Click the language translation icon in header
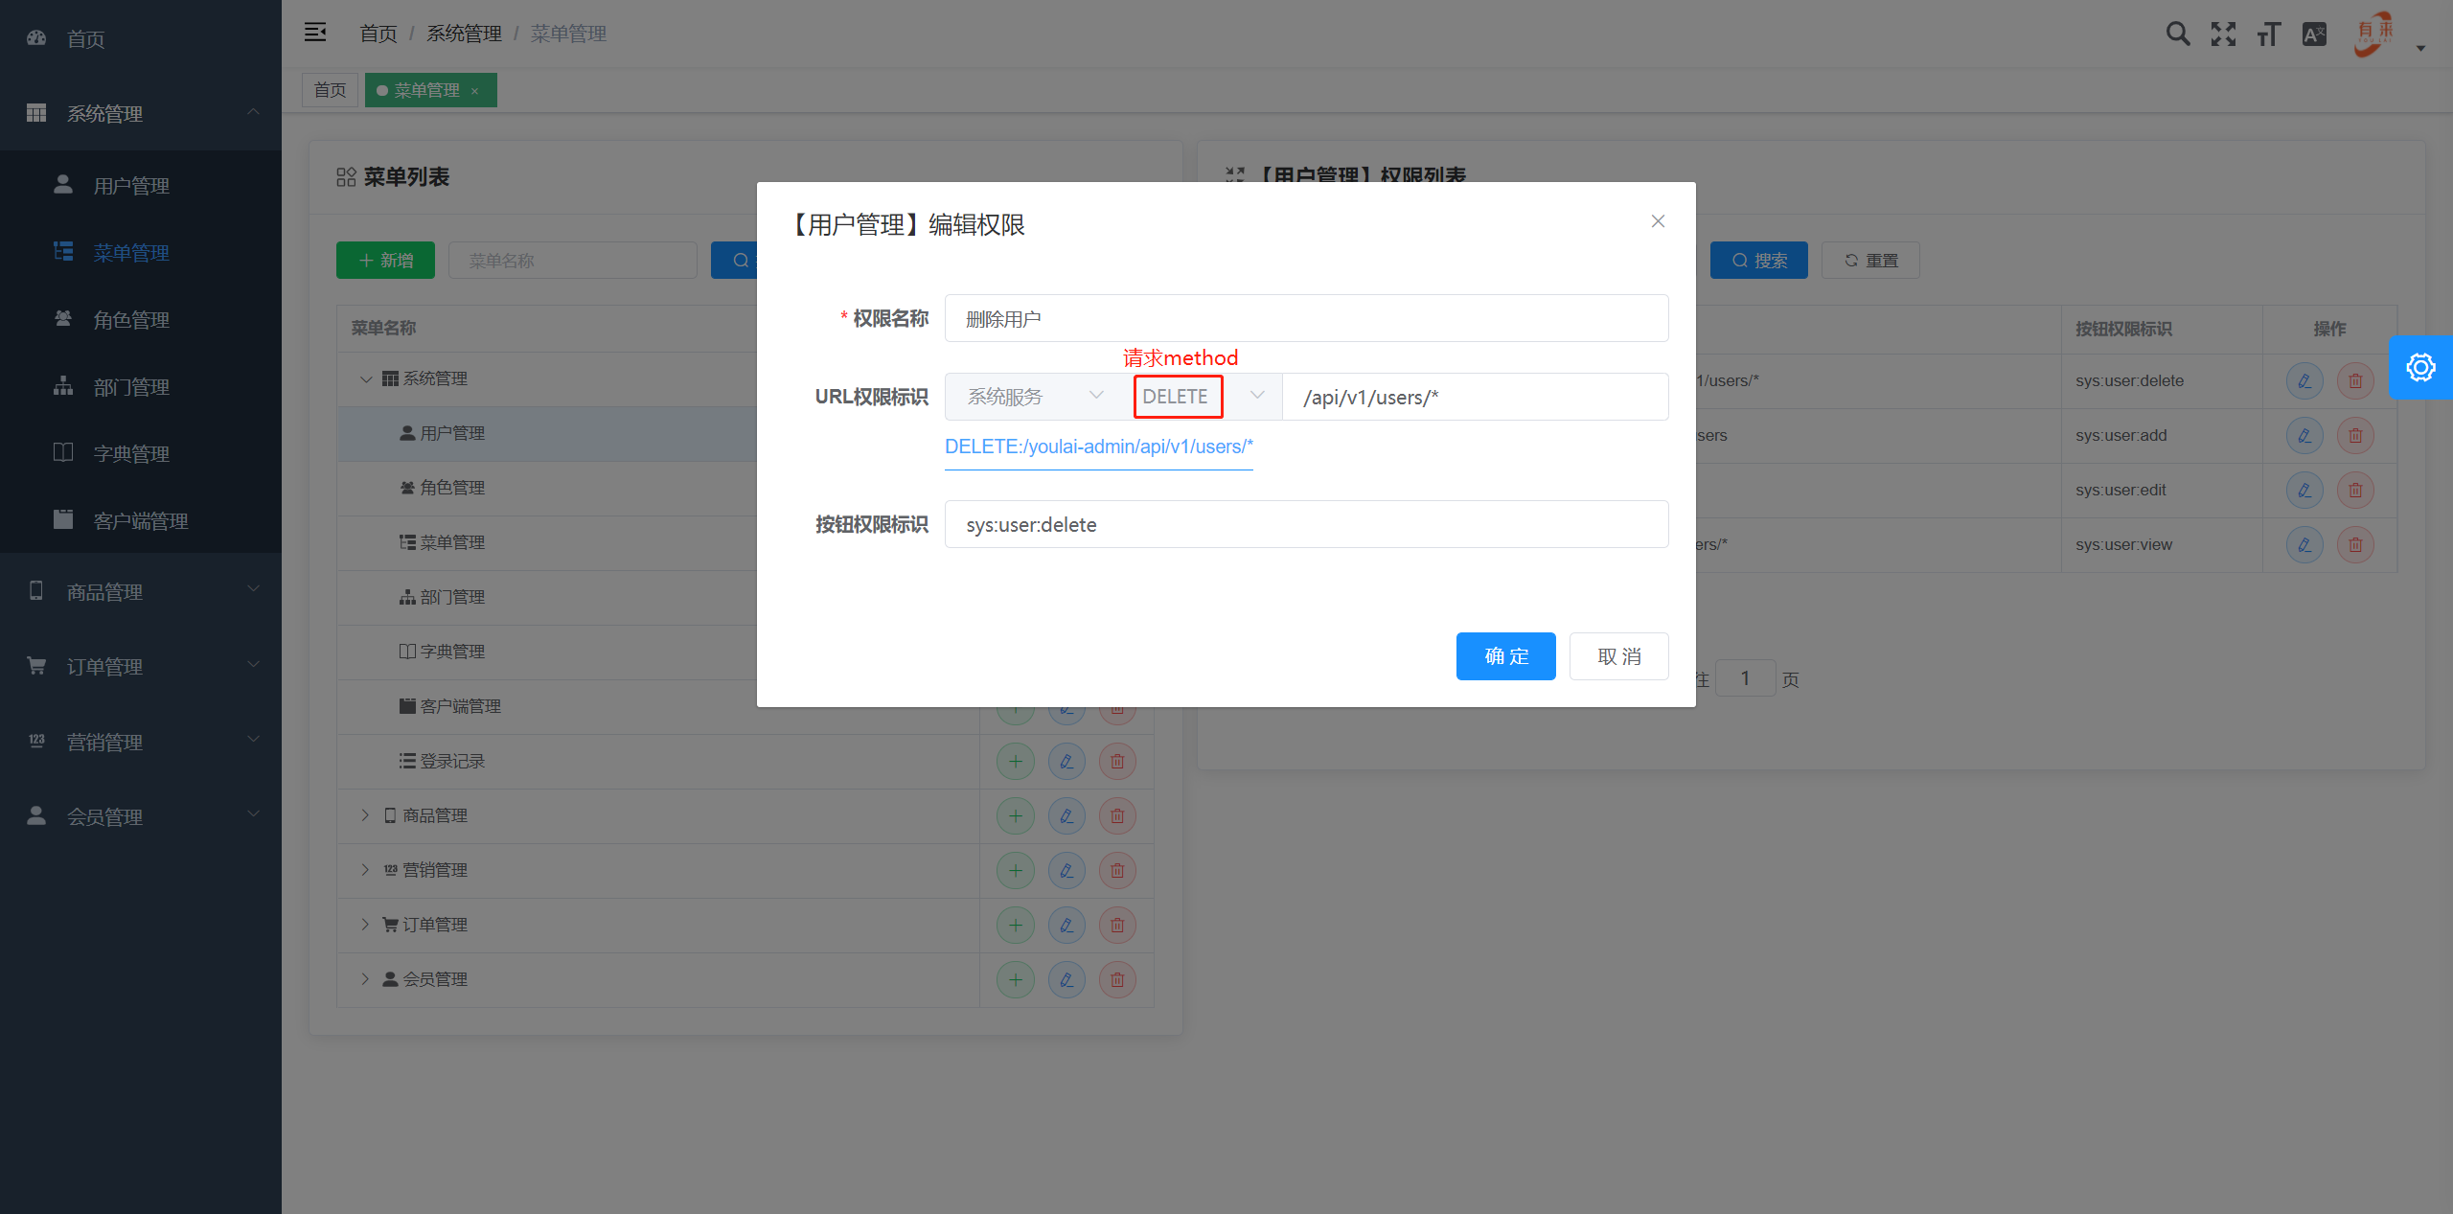Screen dimensions: 2453x1214 click(2313, 33)
